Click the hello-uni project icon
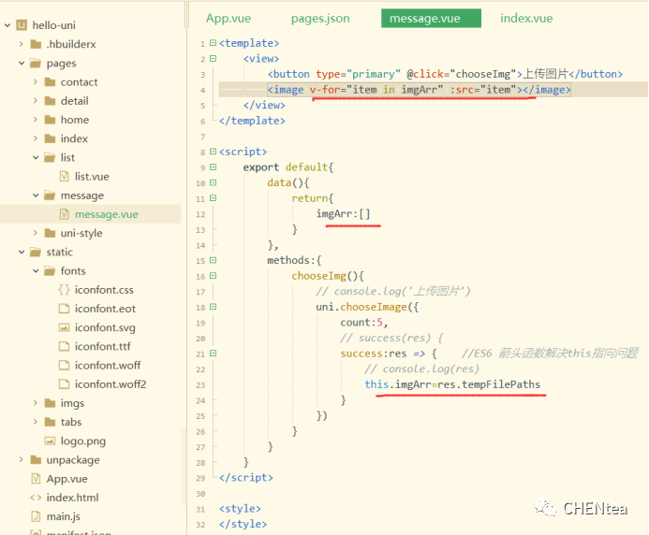 (x=22, y=24)
